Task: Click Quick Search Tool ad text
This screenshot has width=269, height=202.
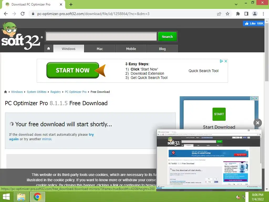Action: (x=204, y=71)
